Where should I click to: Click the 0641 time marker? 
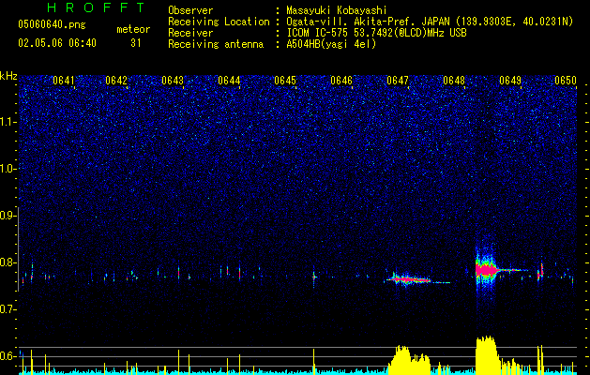64,81
